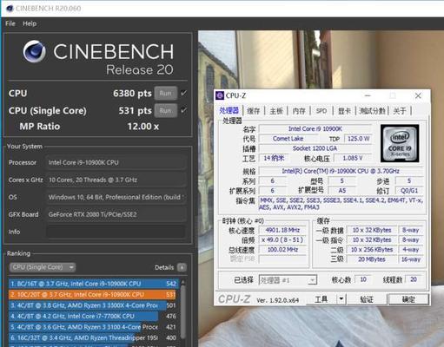
Task: Click the GFX Board value field
Action: point(116,214)
